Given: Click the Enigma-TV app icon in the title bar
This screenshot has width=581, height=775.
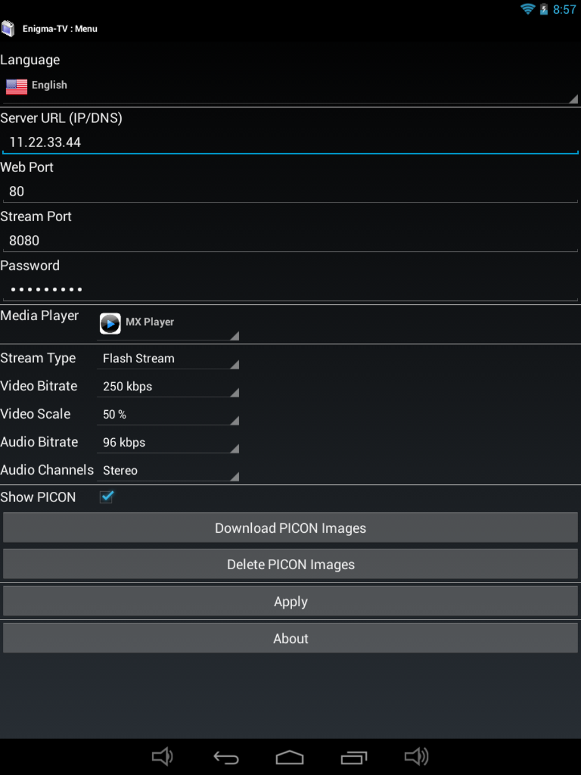Looking at the screenshot, I should click(x=9, y=28).
